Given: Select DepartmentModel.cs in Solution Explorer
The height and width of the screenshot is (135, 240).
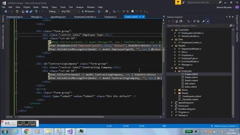Looking at the screenshot, I should point(191,49).
